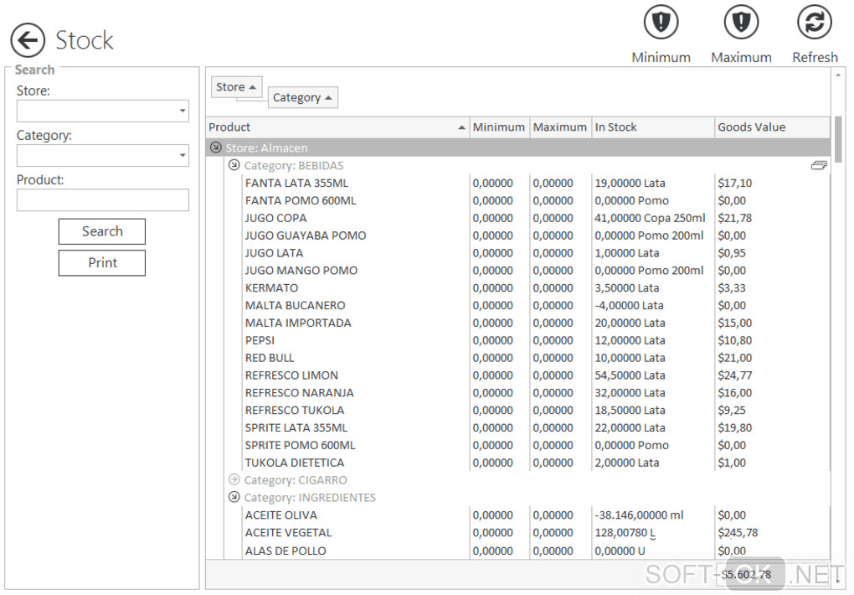Viewport: 854px width, 595px height.
Task: Select the SPRITE LATA 355ML product
Action: pyautogui.click(x=296, y=427)
